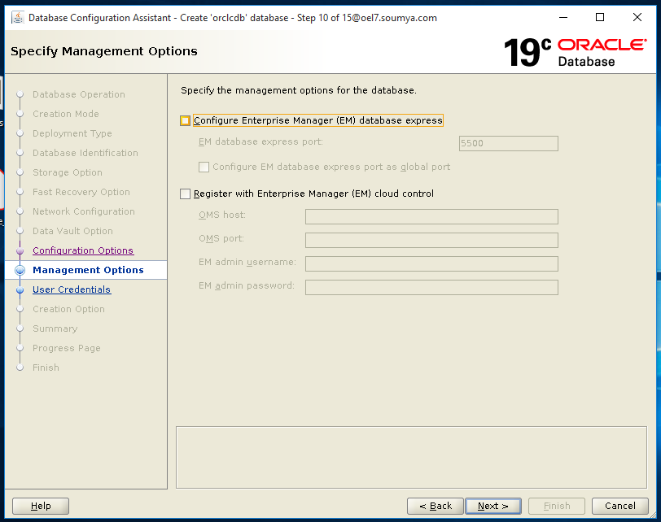This screenshot has width=661, height=522.
Task: Tick Register with Enterprise Manager cloud control
Action: point(185,194)
